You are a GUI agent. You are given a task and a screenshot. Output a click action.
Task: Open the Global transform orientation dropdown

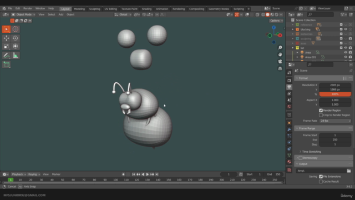123,14
